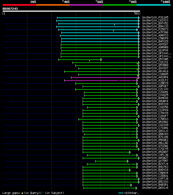Select the UniRef100_C2BEY9 label
Screen dimensions: 173x195
(x=155, y=83)
